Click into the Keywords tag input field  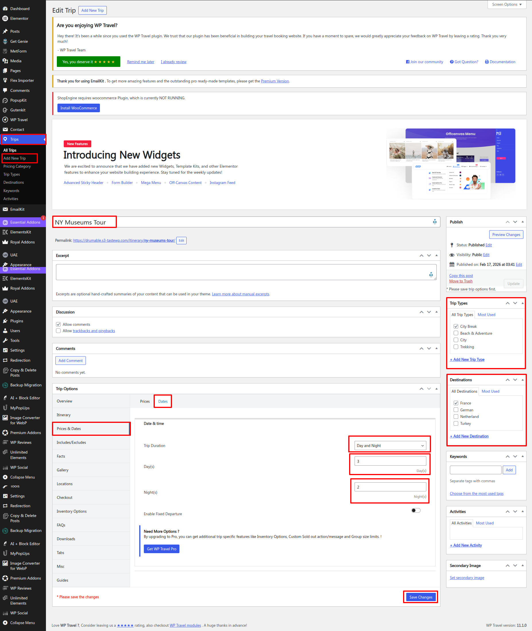coord(475,470)
